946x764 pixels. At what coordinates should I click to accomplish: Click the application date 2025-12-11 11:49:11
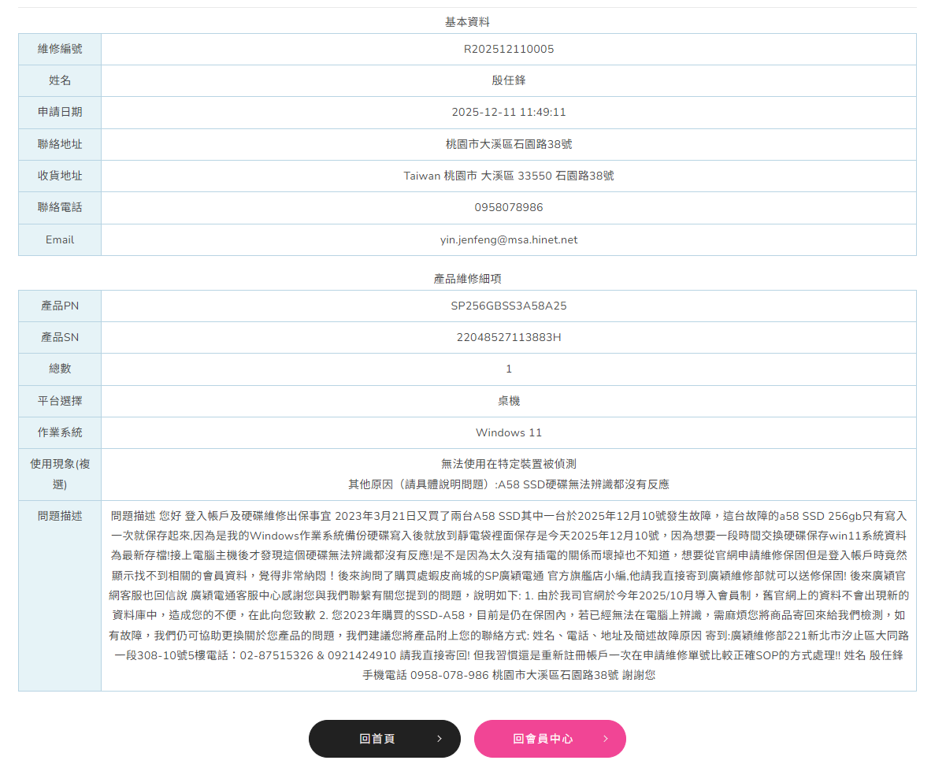(508, 113)
